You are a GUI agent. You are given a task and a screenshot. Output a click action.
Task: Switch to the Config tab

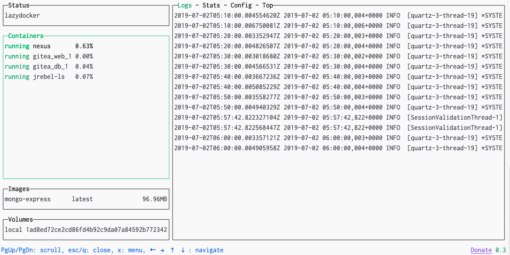pyautogui.click(x=241, y=5)
